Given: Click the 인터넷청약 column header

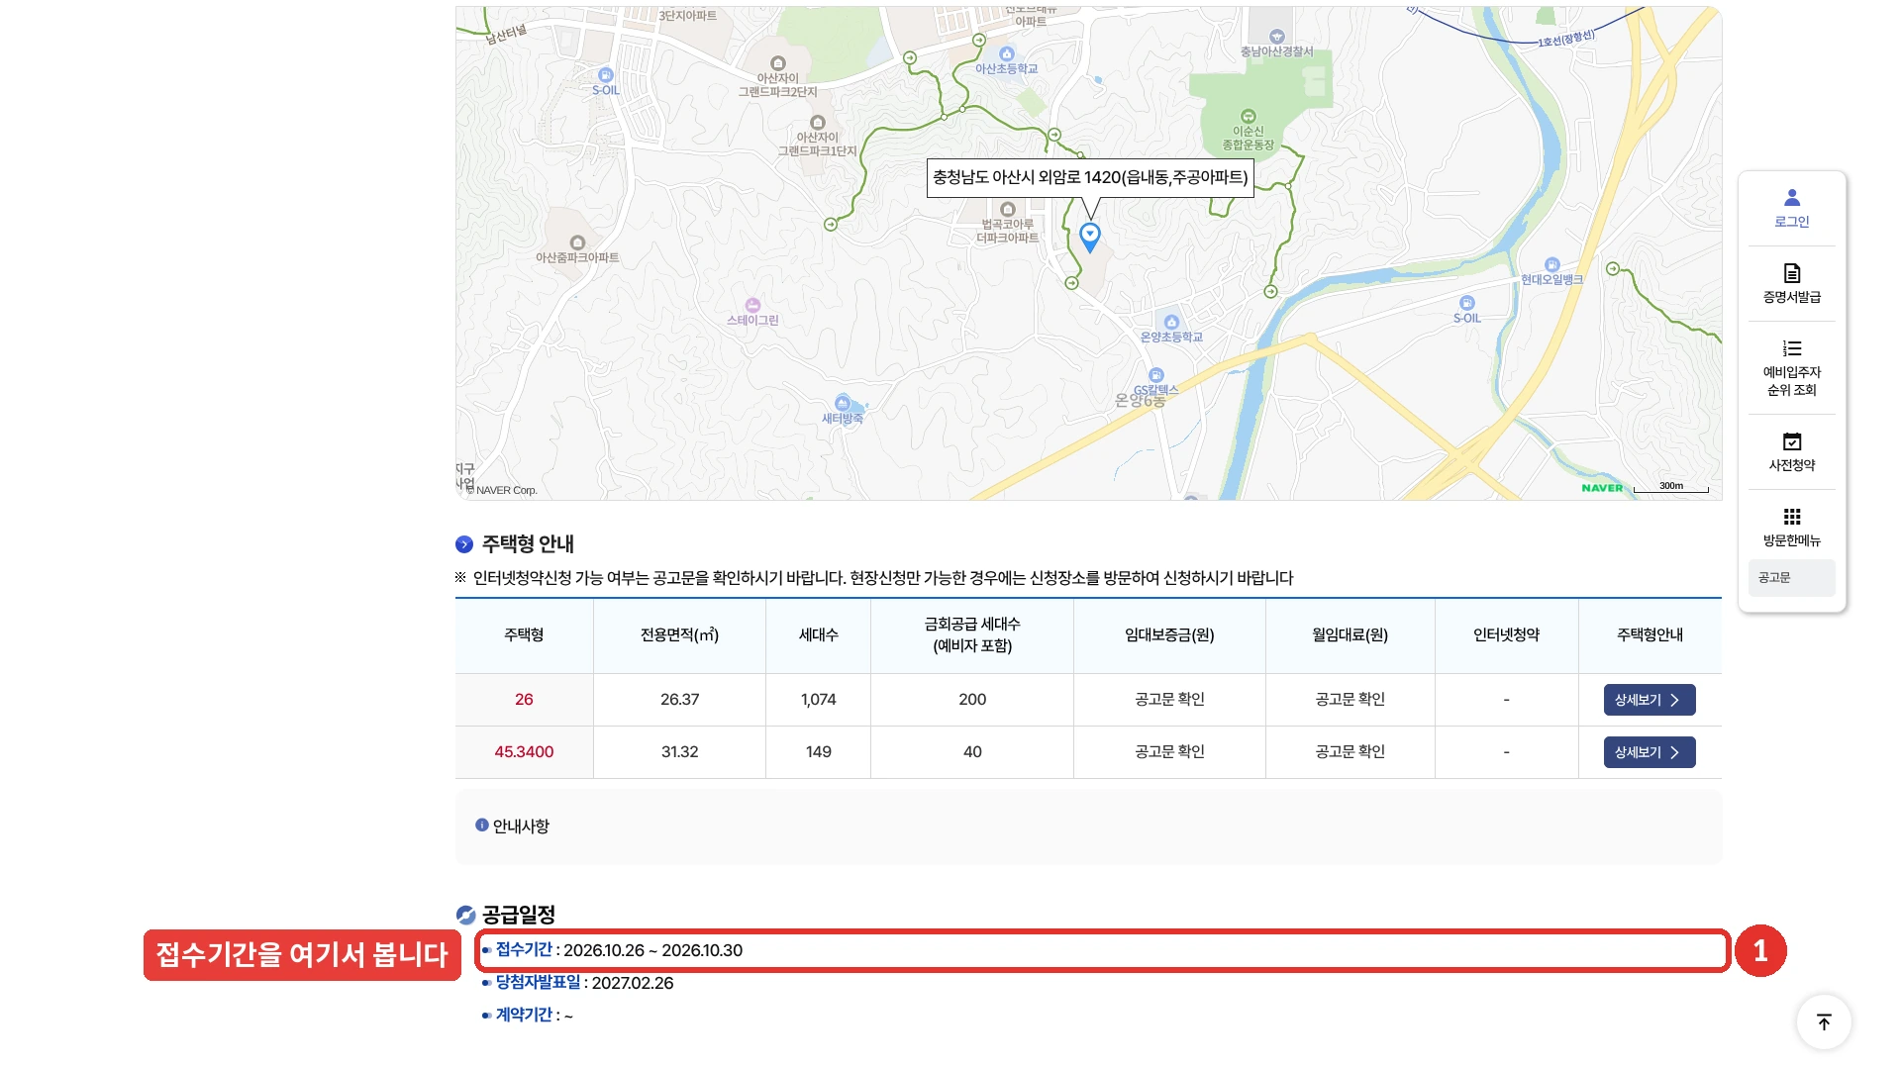Looking at the screenshot, I should (1506, 635).
